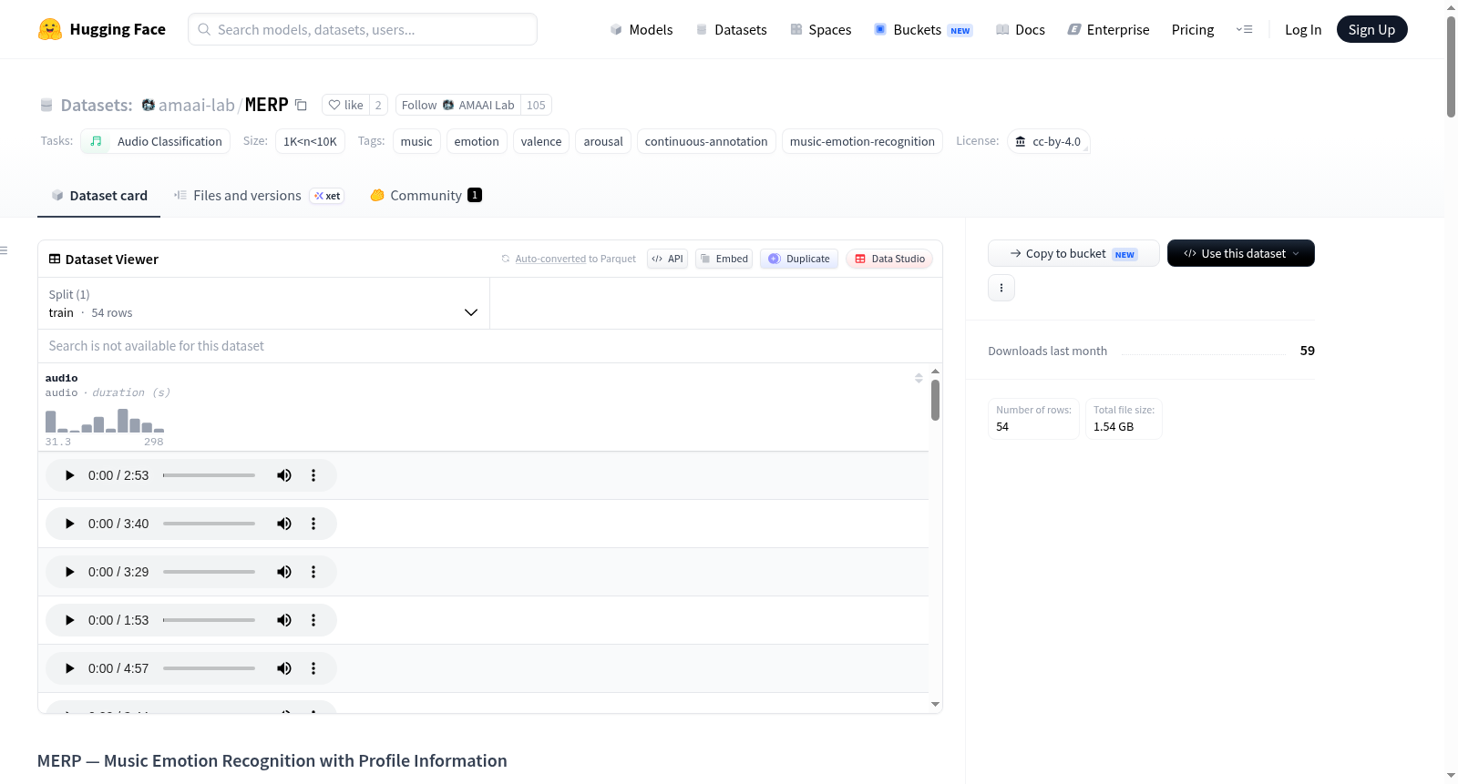Image resolution: width=1458 pixels, height=784 pixels.
Task: Click the Copy to bucket button
Action: 1073,253
